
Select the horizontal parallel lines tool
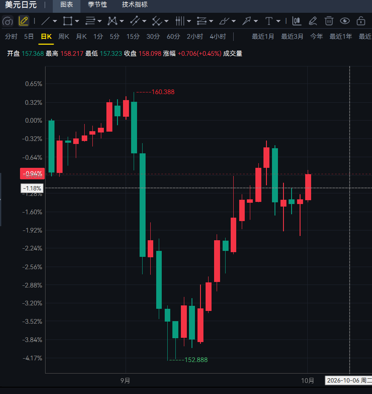point(90,21)
